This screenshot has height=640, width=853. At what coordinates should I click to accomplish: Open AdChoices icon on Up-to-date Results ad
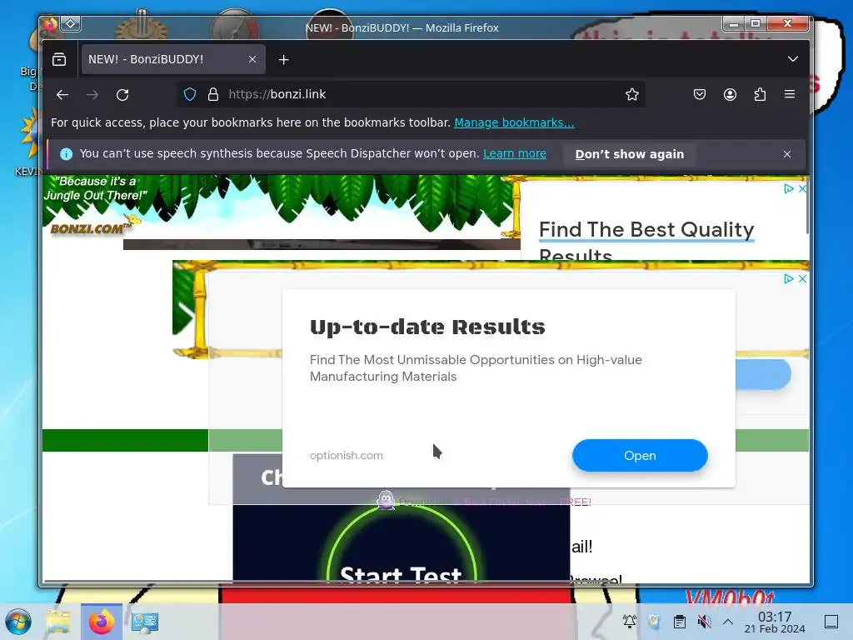788,278
